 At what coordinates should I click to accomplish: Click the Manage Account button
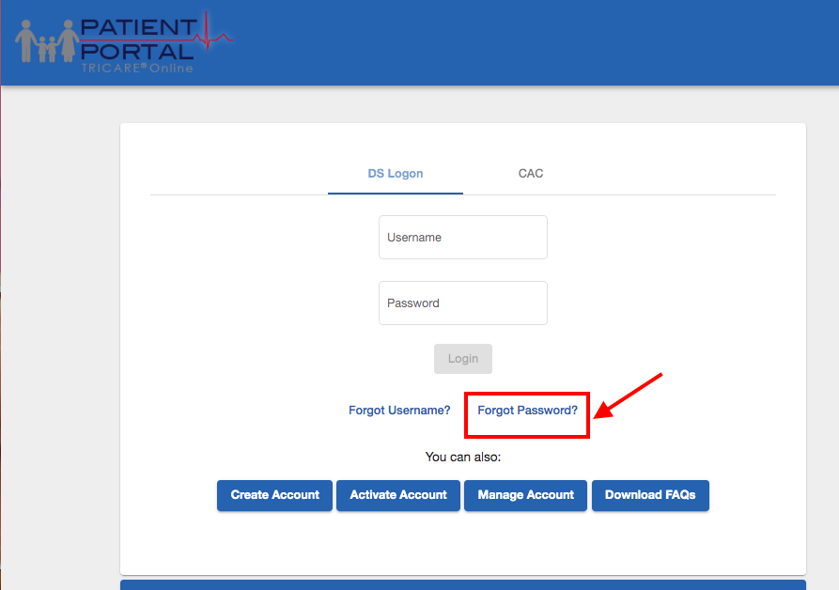click(525, 495)
